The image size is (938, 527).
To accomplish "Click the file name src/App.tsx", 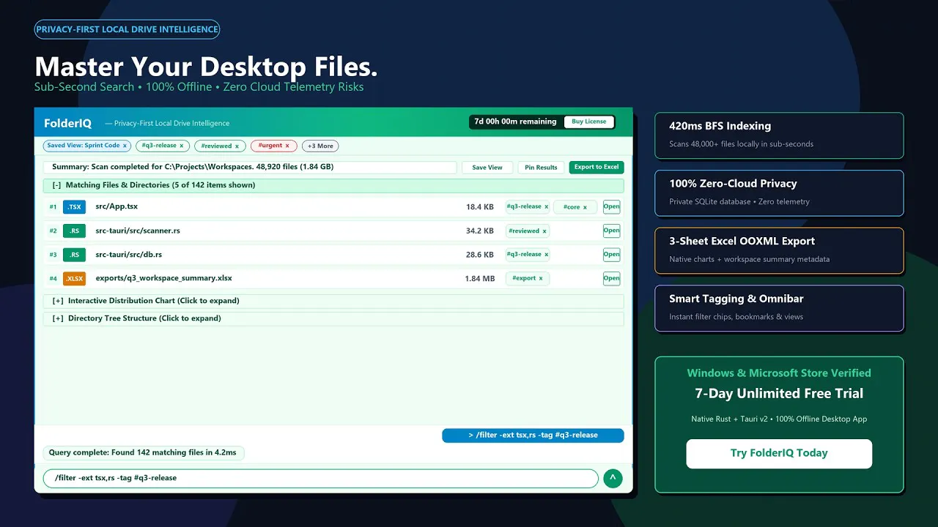I will (x=117, y=207).
